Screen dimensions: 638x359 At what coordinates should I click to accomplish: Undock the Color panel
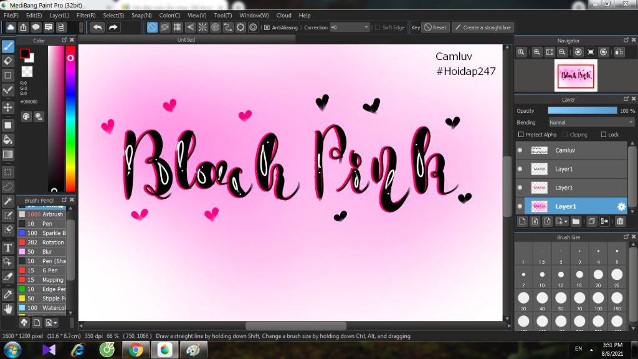point(64,40)
